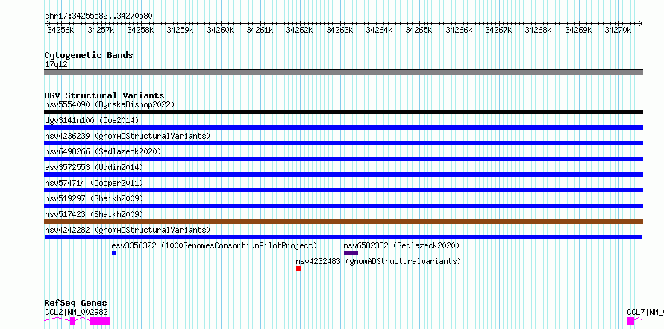Open esv3356322 1000GenomesConsortiumPilotProject label

click(x=214, y=245)
